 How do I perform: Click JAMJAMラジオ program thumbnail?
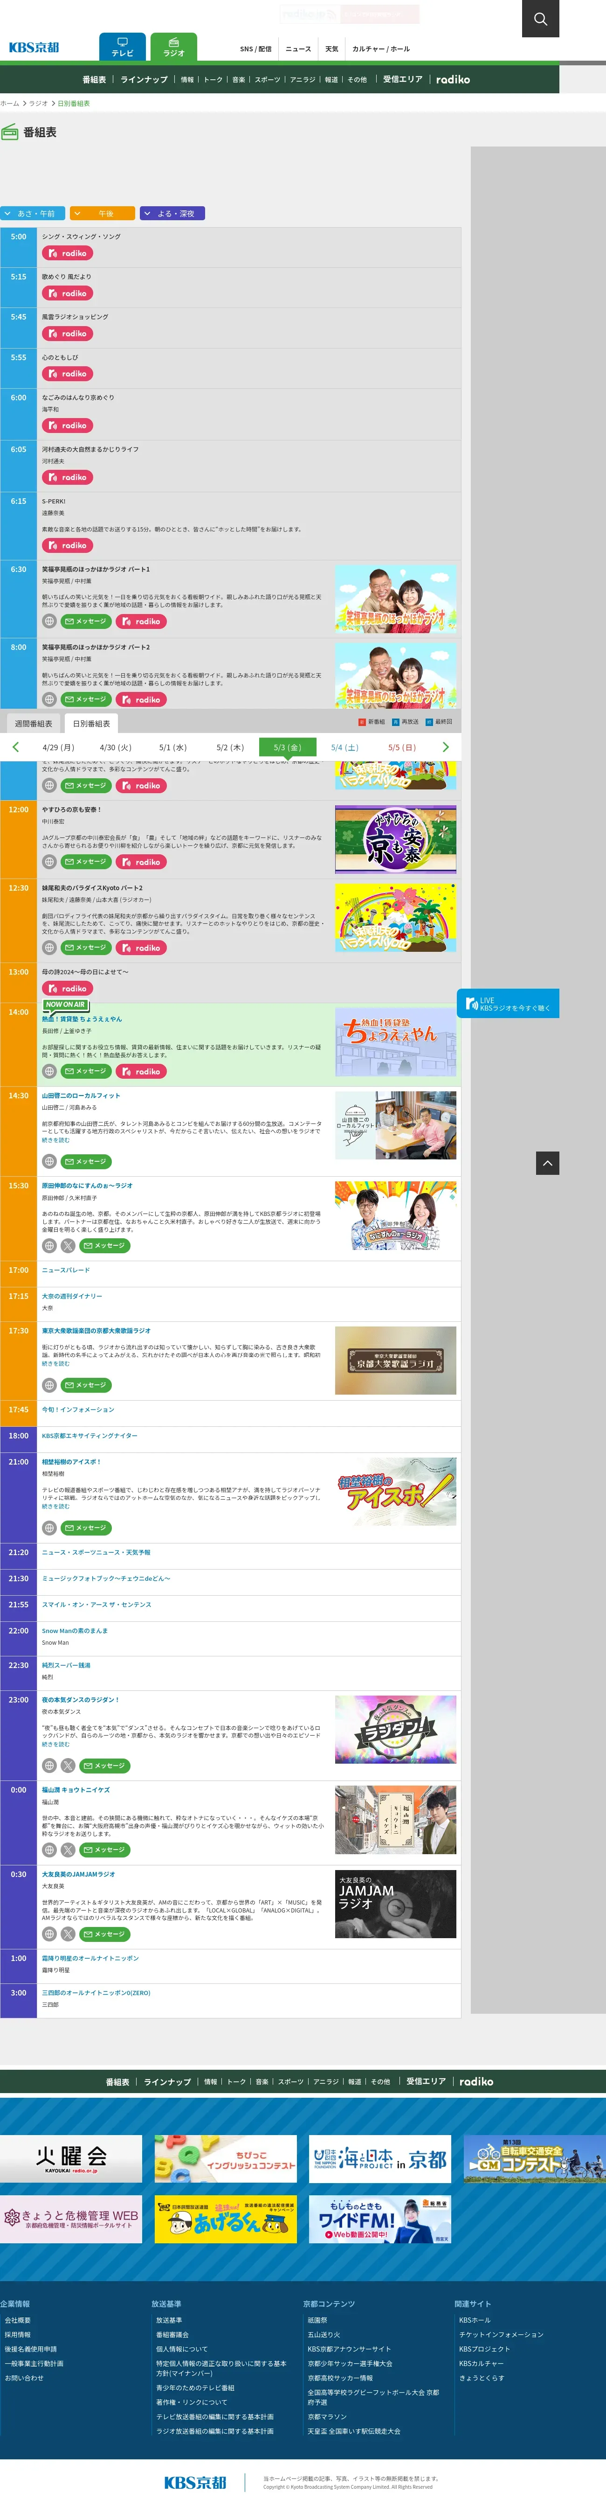(396, 1905)
